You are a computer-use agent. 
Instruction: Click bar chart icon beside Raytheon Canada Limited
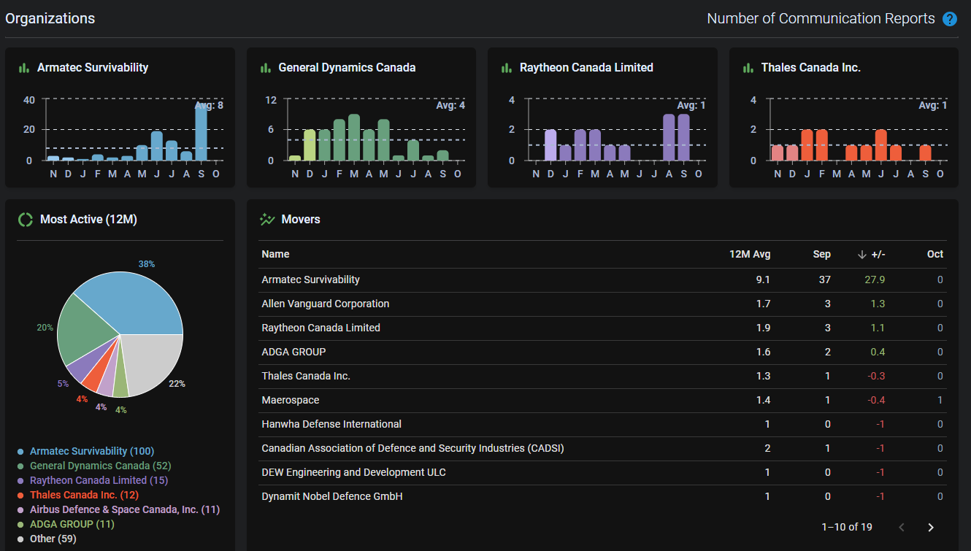(506, 68)
